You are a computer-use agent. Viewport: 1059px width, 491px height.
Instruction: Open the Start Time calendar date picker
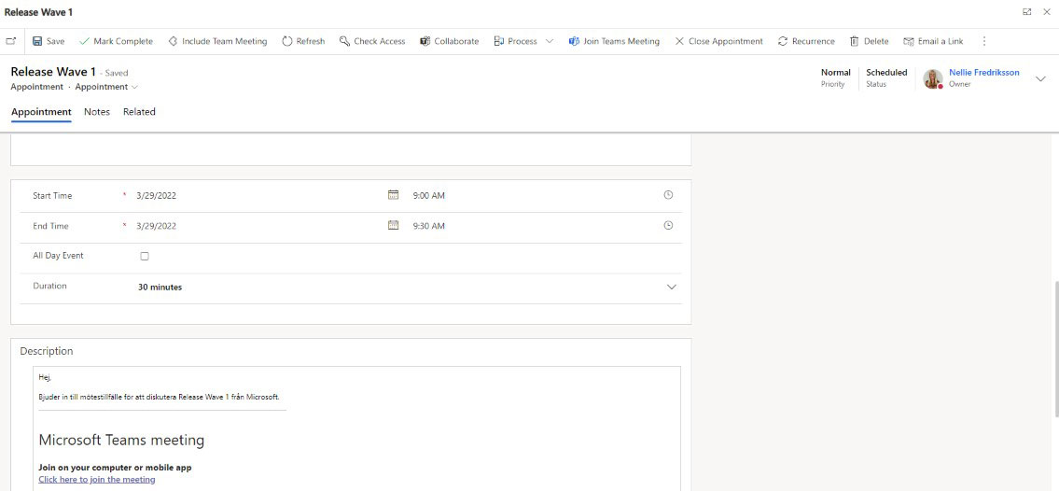coord(393,195)
